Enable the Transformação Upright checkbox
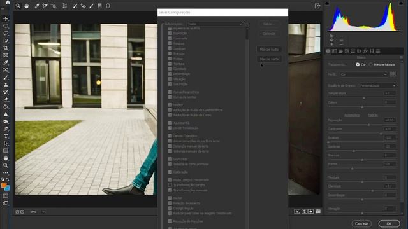Viewport: 408px width, 229px height. tap(170, 185)
